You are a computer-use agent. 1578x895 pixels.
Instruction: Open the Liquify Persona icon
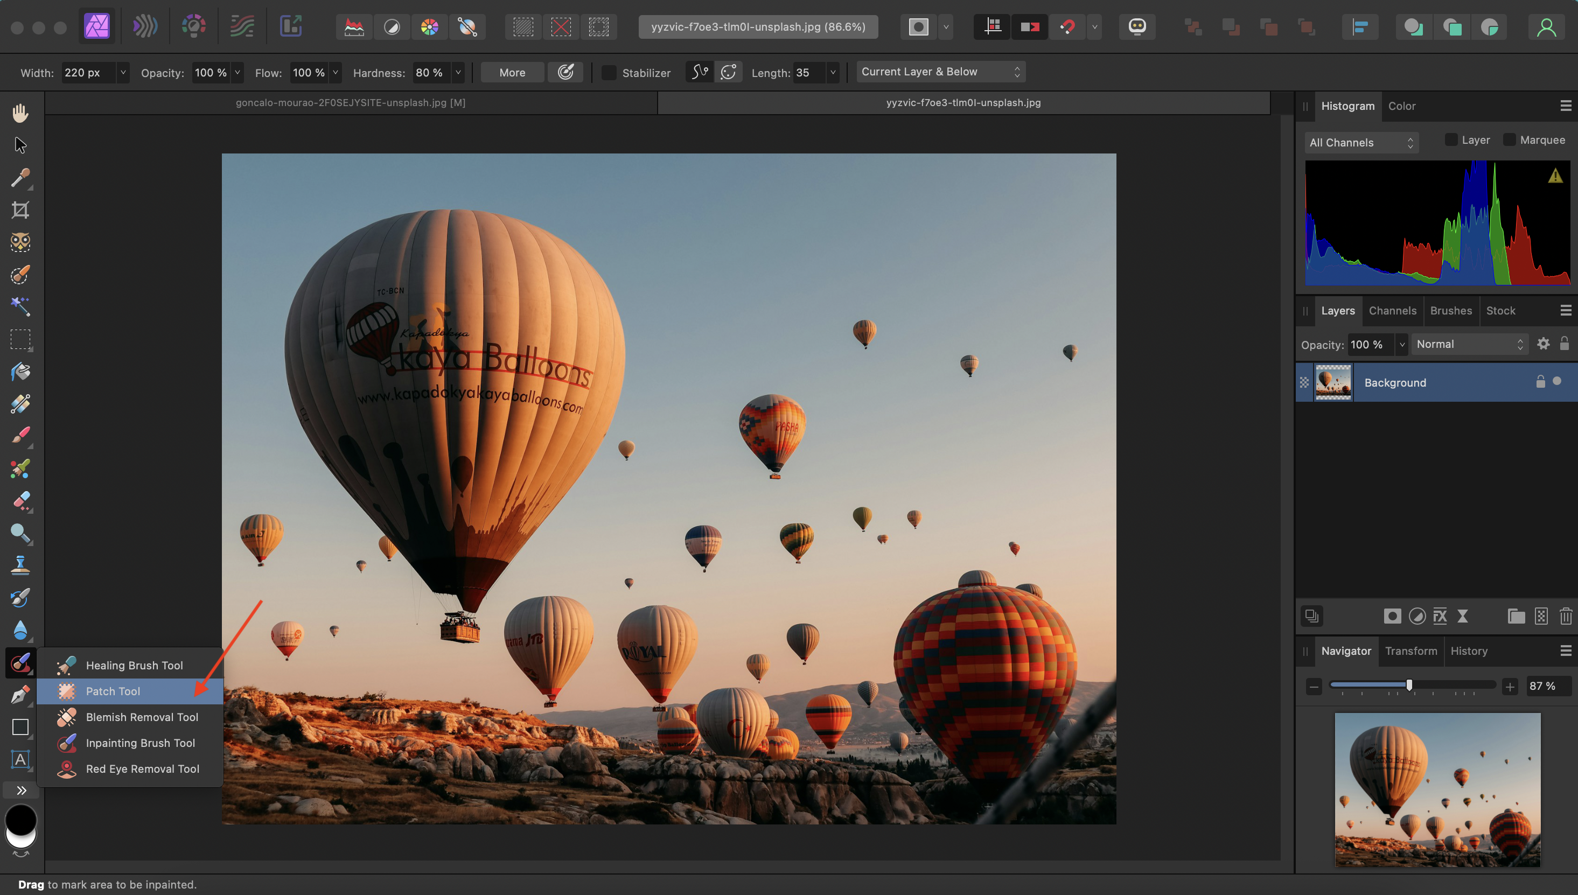145,26
